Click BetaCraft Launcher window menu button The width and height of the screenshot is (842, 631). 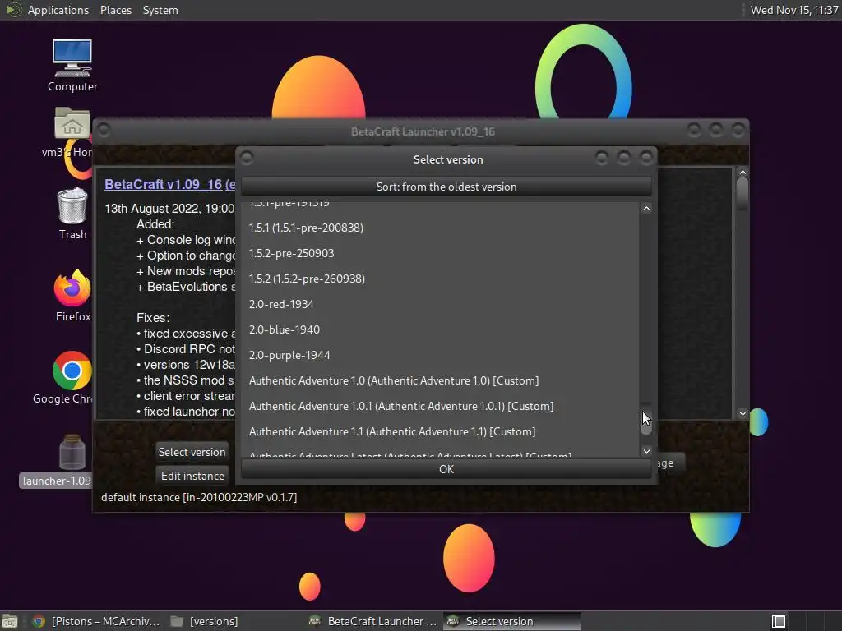click(x=104, y=130)
